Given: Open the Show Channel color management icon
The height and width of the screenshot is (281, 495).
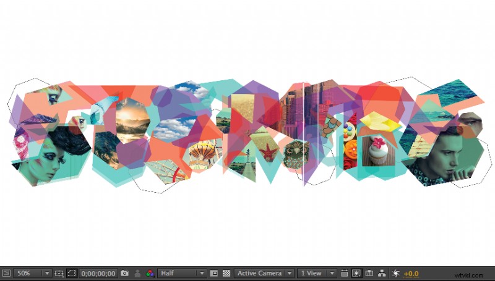Looking at the screenshot, I should tap(150, 273).
